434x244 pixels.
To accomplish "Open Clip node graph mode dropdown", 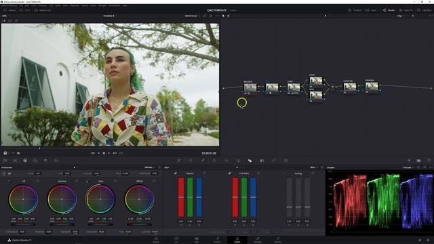I will 401,16.
